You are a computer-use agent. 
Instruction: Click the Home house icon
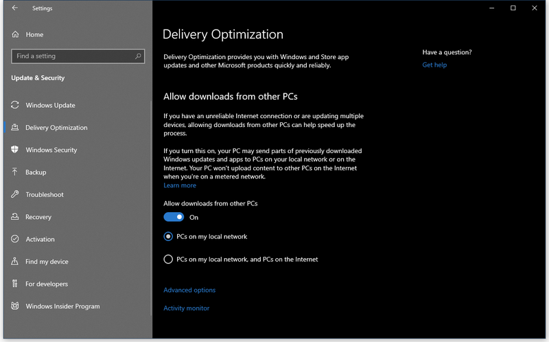[15, 34]
